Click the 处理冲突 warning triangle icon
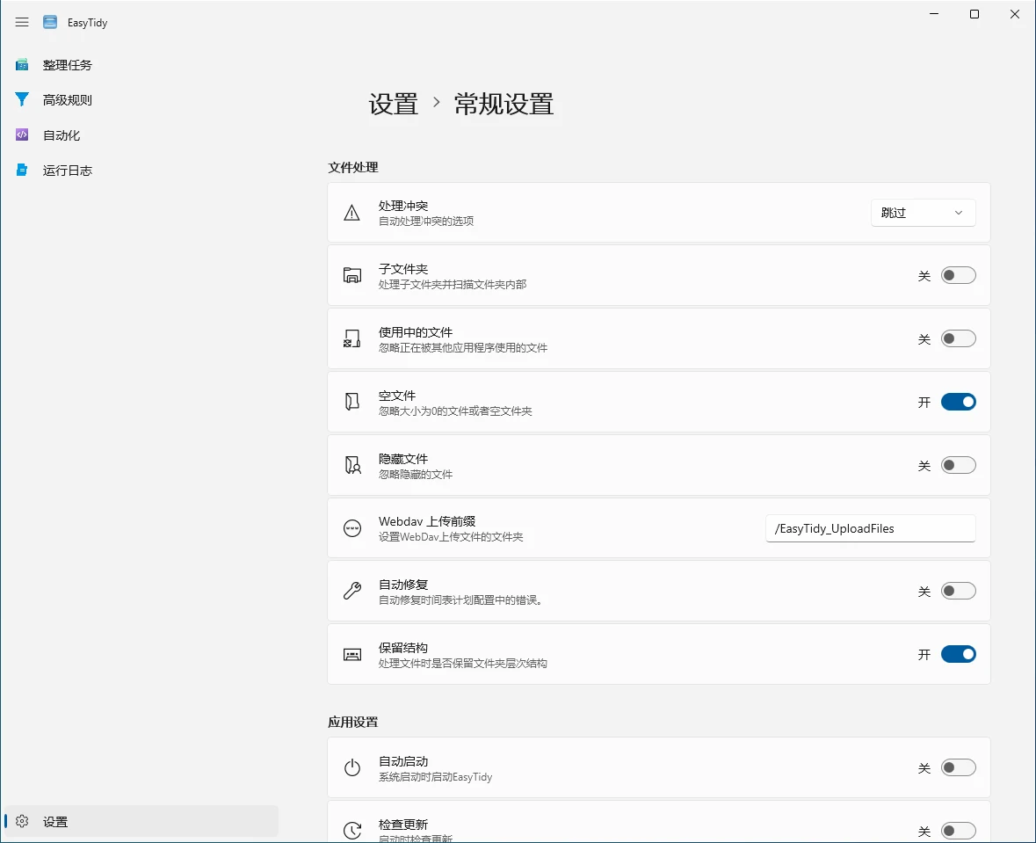The image size is (1036, 843). pyautogui.click(x=351, y=213)
